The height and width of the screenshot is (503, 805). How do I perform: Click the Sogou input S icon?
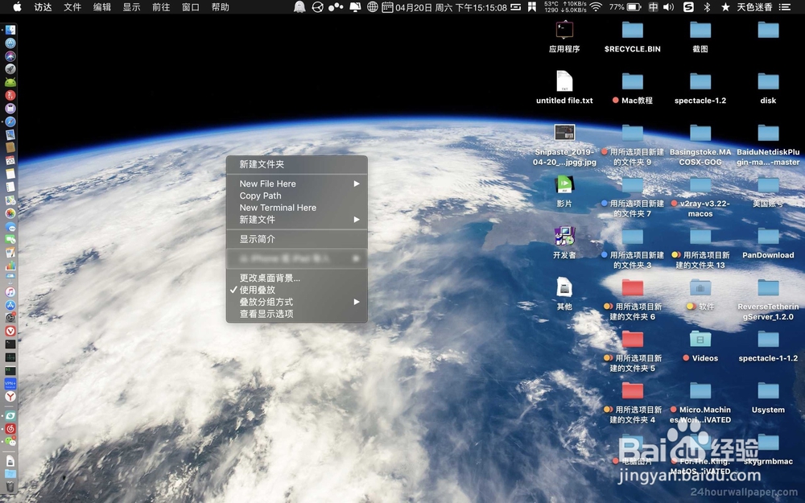(x=688, y=7)
